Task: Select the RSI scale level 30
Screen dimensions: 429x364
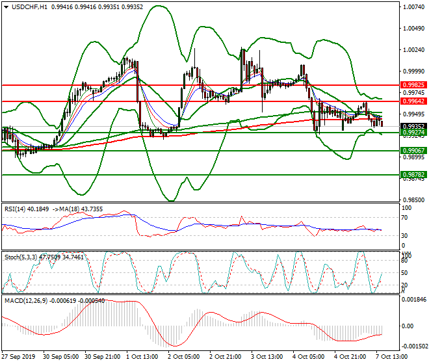Action: [x=405, y=236]
